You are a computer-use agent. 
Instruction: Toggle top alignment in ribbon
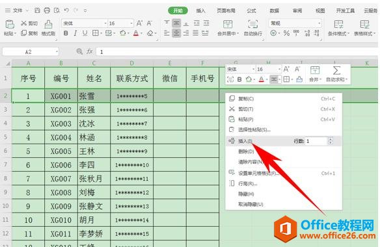coord(167,23)
